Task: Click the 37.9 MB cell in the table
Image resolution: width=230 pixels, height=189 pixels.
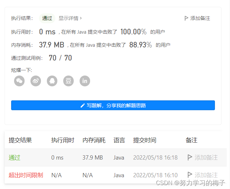Action: pyautogui.click(x=93, y=158)
